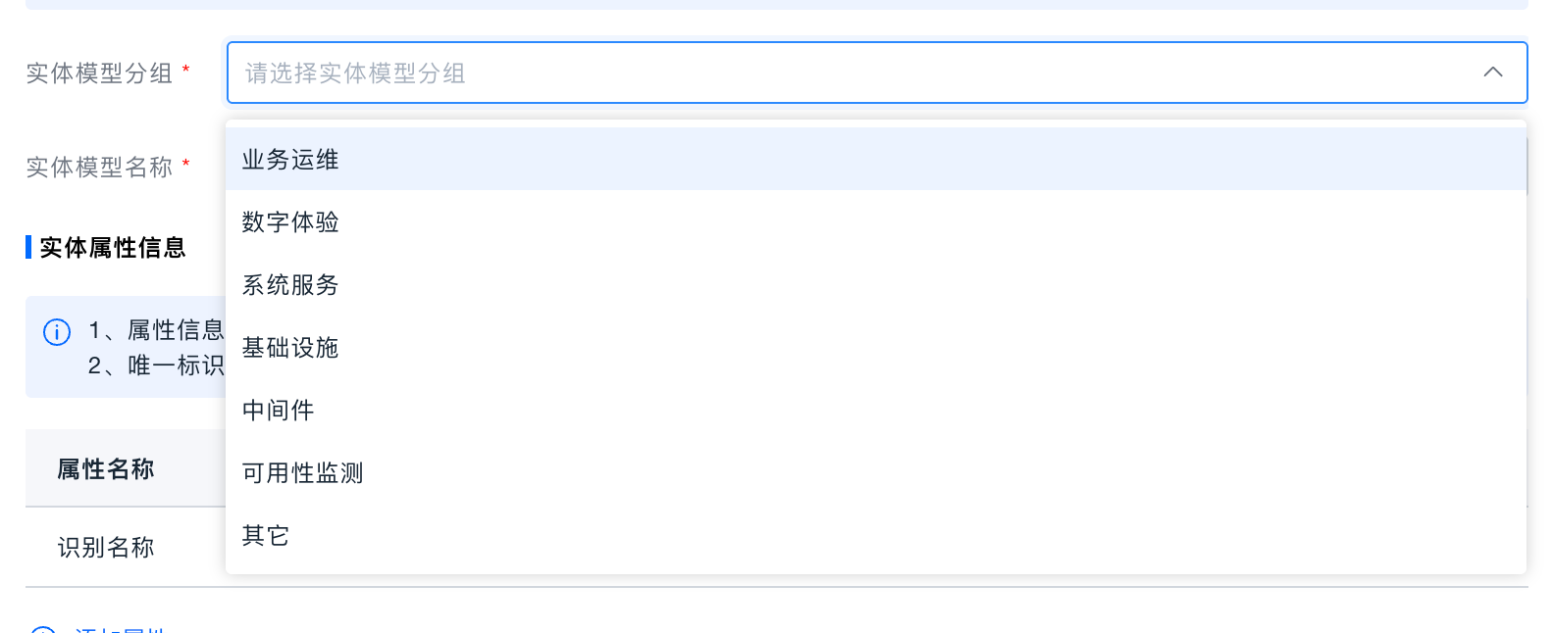1552x633 pixels.
Task: Click the 实体模型分组 field label
Action: (99, 73)
